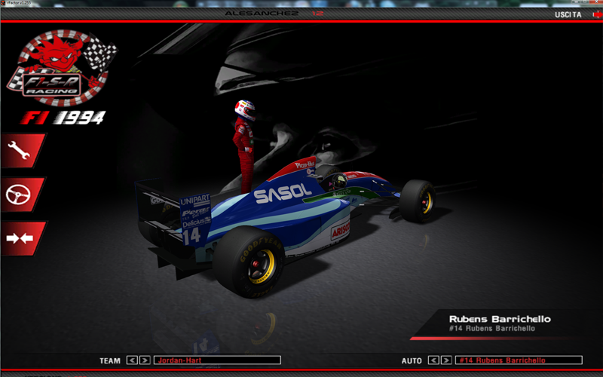This screenshot has height=377, width=603.
Task: Select previous team with left arrow
Action: 132,360
